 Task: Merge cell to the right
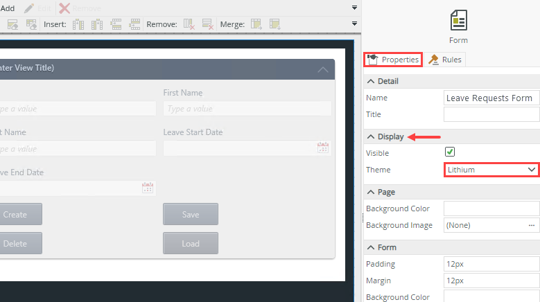coord(256,24)
